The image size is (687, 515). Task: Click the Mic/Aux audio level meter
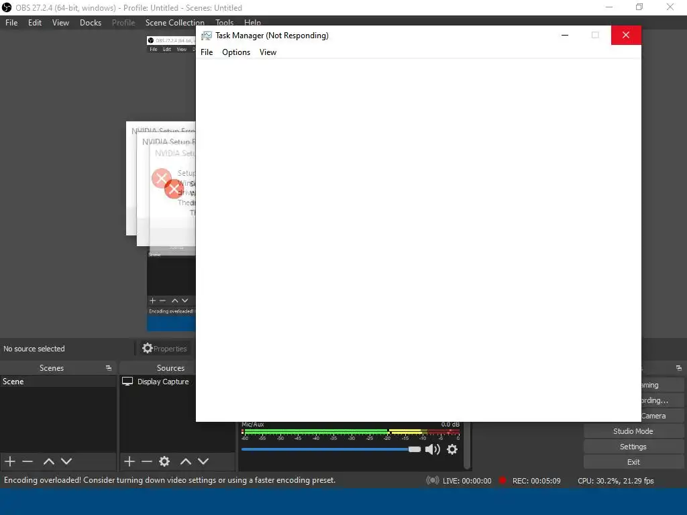350,433
